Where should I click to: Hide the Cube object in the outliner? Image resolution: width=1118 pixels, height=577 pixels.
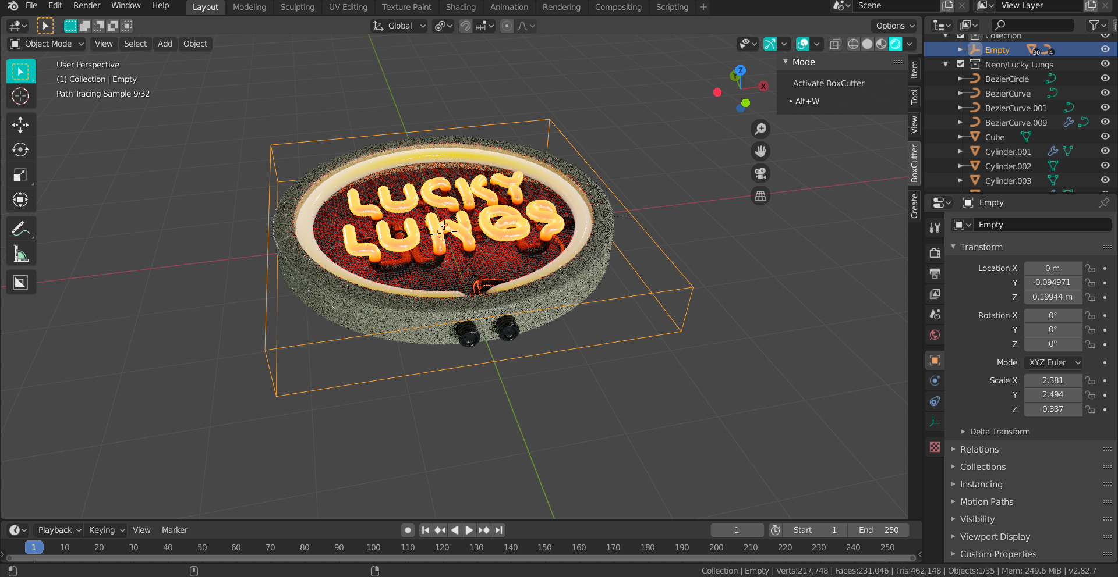click(1105, 137)
